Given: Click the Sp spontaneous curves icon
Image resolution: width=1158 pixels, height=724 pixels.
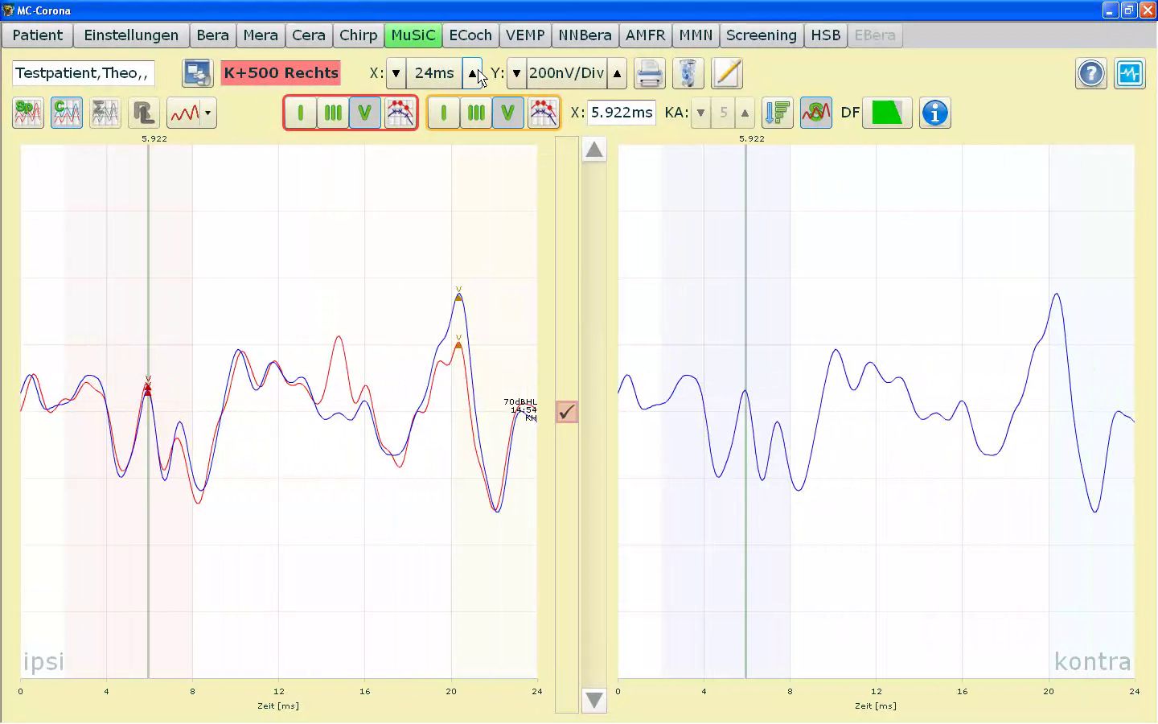Looking at the screenshot, I should [x=28, y=113].
